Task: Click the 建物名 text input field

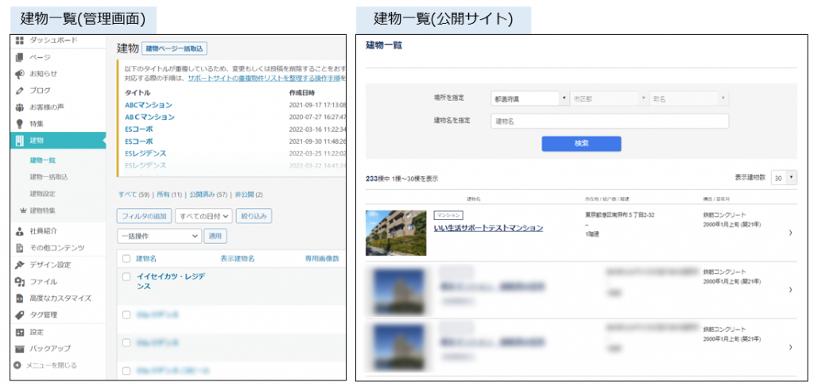Action: (x=609, y=122)
